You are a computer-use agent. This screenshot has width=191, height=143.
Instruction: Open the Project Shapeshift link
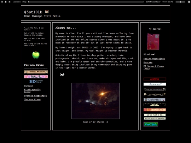click(x=35, y=96)
